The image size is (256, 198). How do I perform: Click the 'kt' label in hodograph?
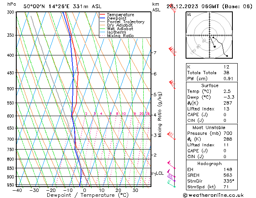tap(189, 15)
